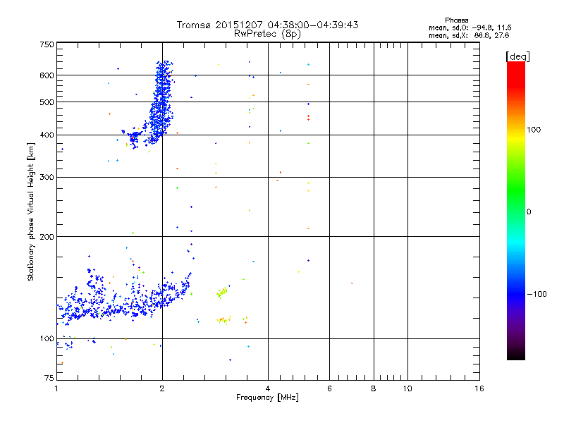Click the x-axis tick label "2"

tap(162, 388)
